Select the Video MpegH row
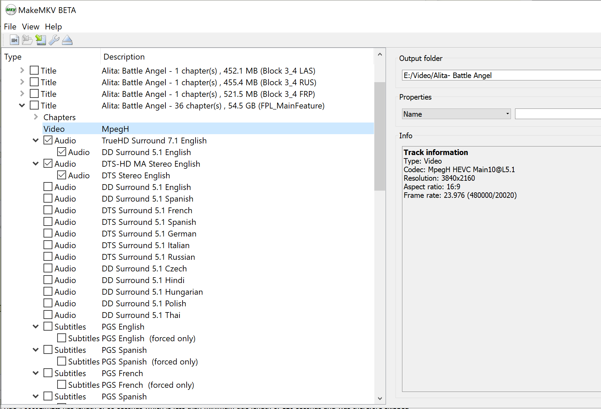This screenshot has width=601, height=409. (x=208, y=129)
